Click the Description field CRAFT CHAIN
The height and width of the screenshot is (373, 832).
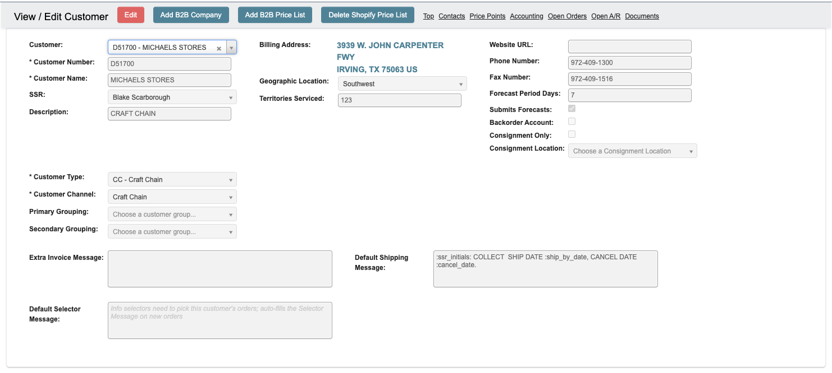(170, 114)
